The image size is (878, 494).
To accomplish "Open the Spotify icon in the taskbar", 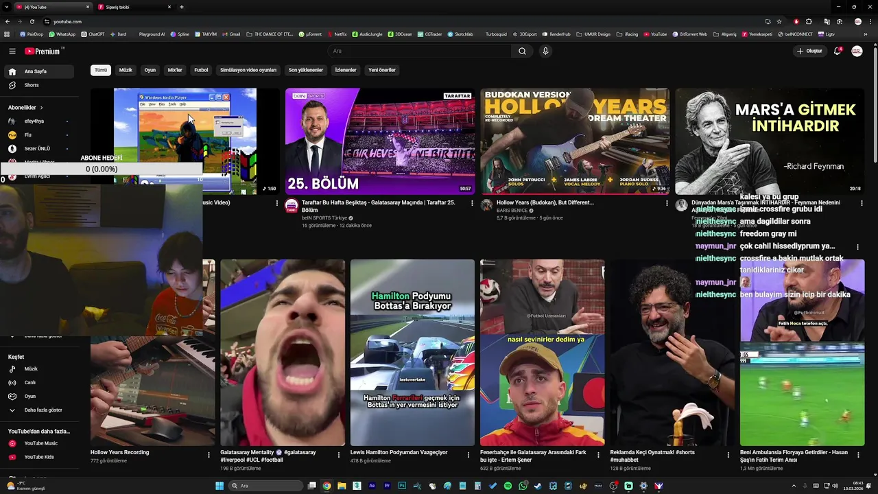I will click(508, 486).
